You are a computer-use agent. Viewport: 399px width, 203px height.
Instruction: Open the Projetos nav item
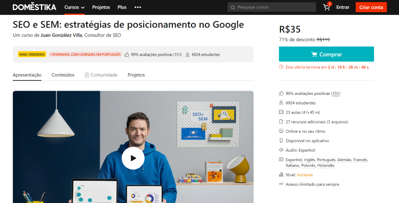[x=101, y=7]
